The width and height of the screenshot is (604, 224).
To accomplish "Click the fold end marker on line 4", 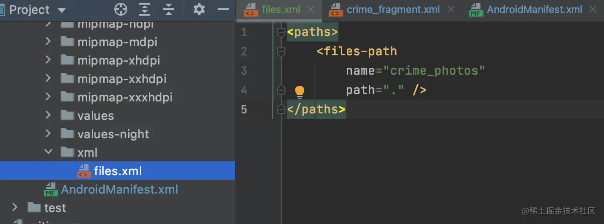I will coord(281,90).
